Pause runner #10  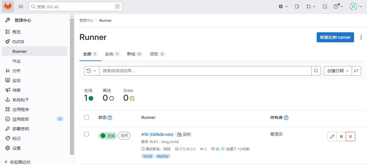point(341,137)
